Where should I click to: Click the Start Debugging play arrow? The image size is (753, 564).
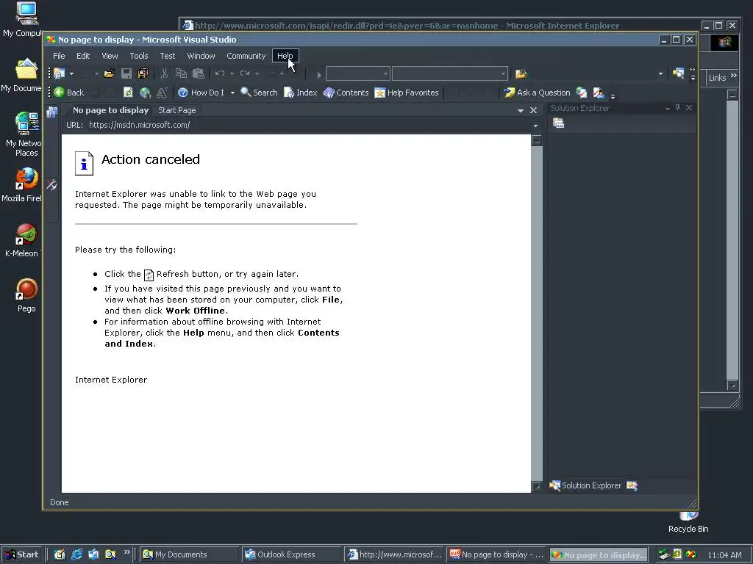[x=319, y=74]
